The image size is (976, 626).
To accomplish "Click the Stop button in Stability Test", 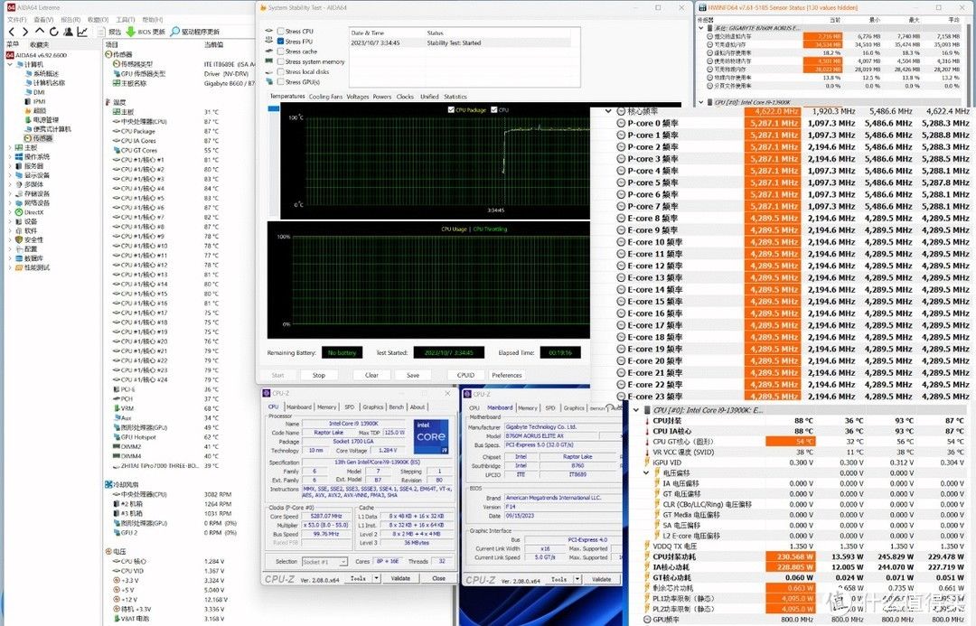I will tap(319, 375).
